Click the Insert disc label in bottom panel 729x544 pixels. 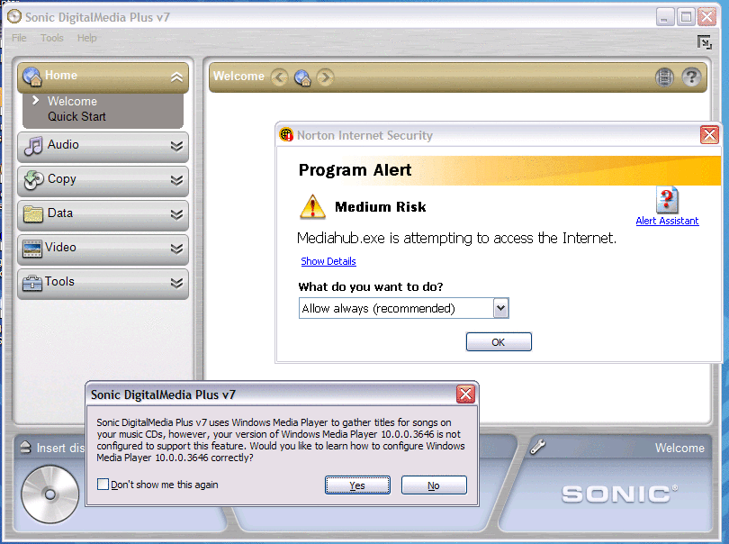pos(61,448)
